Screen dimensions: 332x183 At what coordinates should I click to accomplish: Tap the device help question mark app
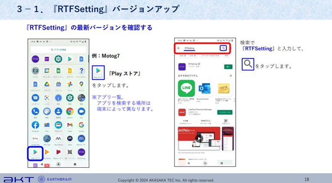pos(81,71)
